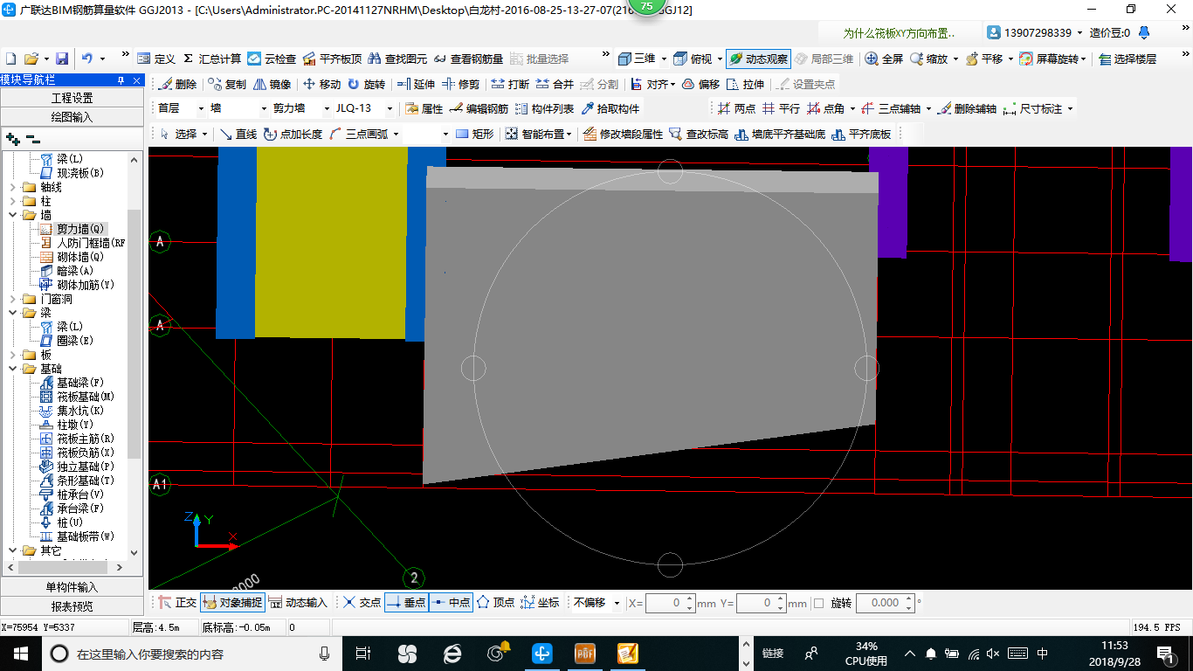Click 平齐板顶 tool
The height and width of the screenshot is (671, 1193).
[x=332, y=59]
